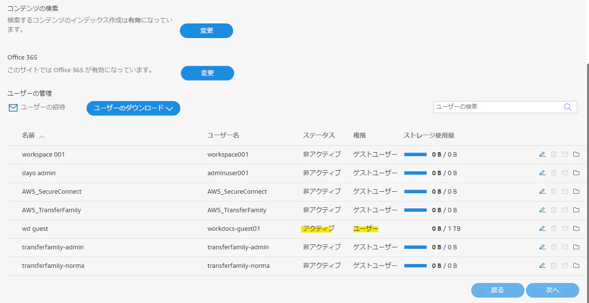Open folder icon in wd guest row
This screenshot has height=303, width=589.
tap(576, 228)
